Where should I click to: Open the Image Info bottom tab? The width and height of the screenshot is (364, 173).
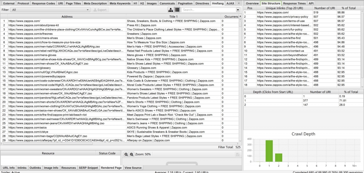(x=51, y=168)
